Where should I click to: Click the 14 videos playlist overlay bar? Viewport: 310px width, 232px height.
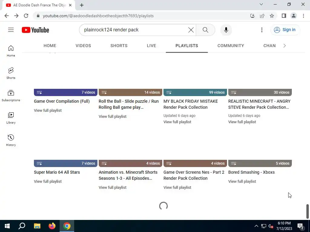coord(130,92)
